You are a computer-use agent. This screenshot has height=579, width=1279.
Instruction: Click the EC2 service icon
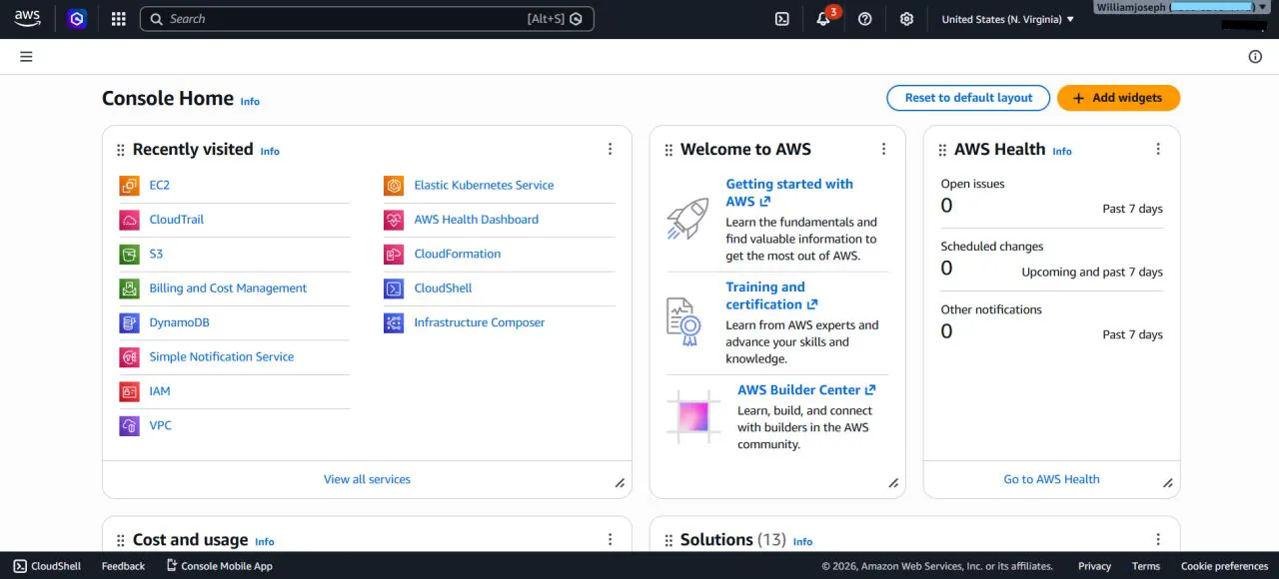[x=129, y=185]
